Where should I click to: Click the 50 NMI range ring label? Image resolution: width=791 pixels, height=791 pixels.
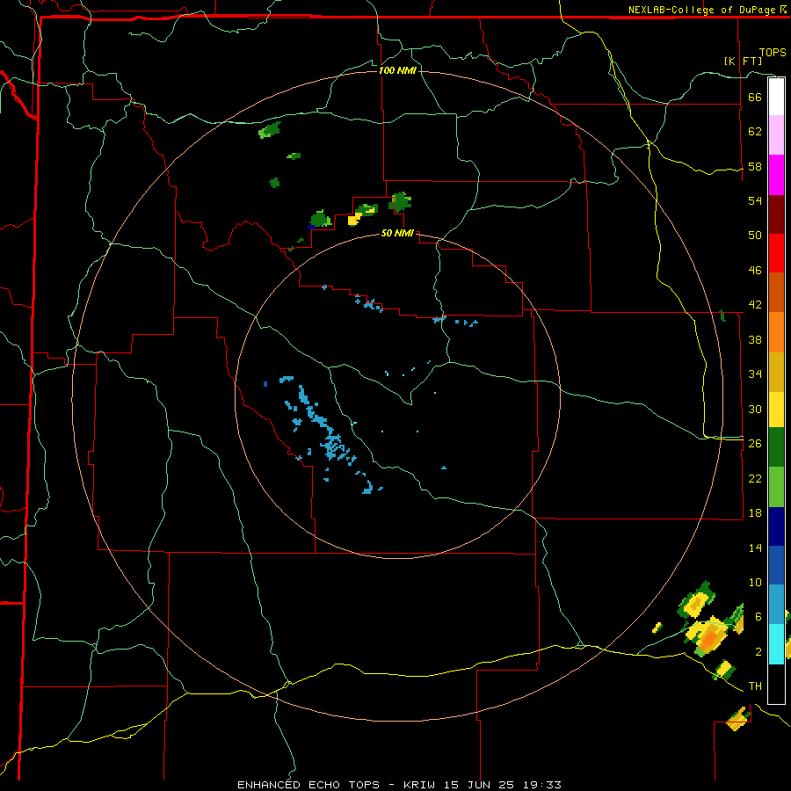(x=397, y=233)
